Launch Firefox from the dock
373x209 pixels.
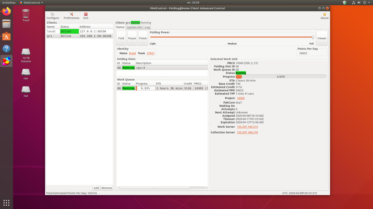click(x=6, y=12)
